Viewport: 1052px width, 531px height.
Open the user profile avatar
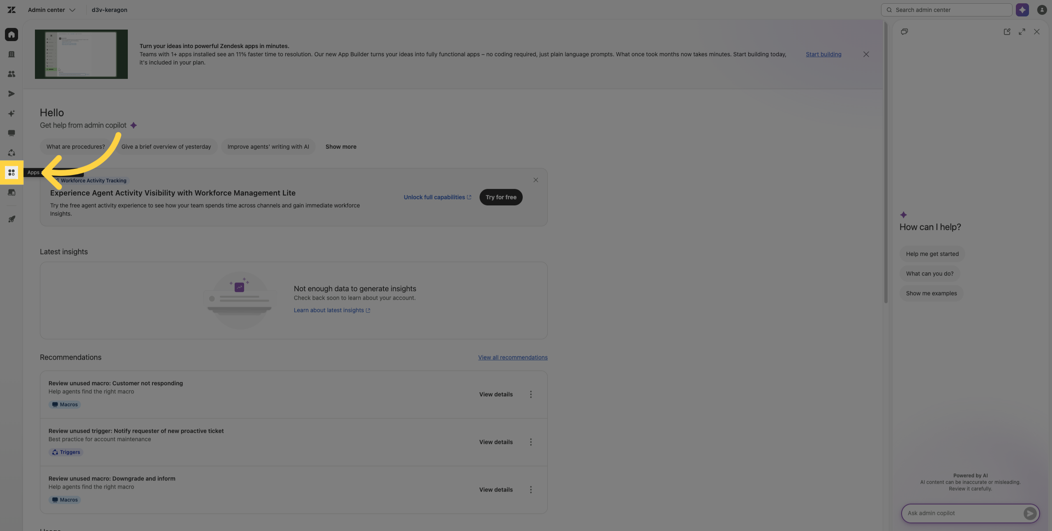(x=1042, y=10)
